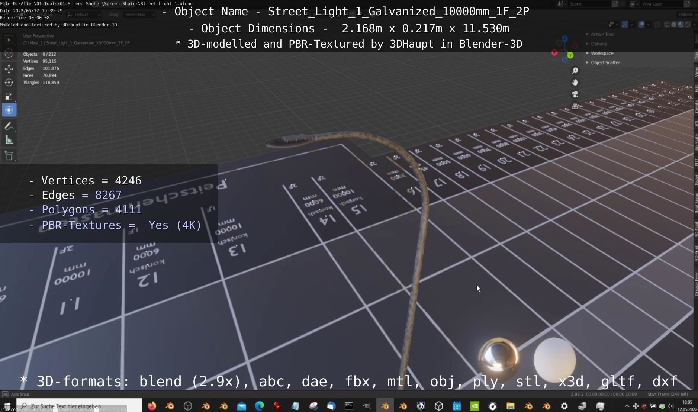Image resolution: width=698 pixels, height=412 pixels.
Task: Open the Drag Select Box dropdown
Action: pos(140,15)
